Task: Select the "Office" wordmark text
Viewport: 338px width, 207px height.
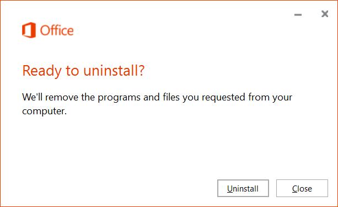Action: [57, 30]
